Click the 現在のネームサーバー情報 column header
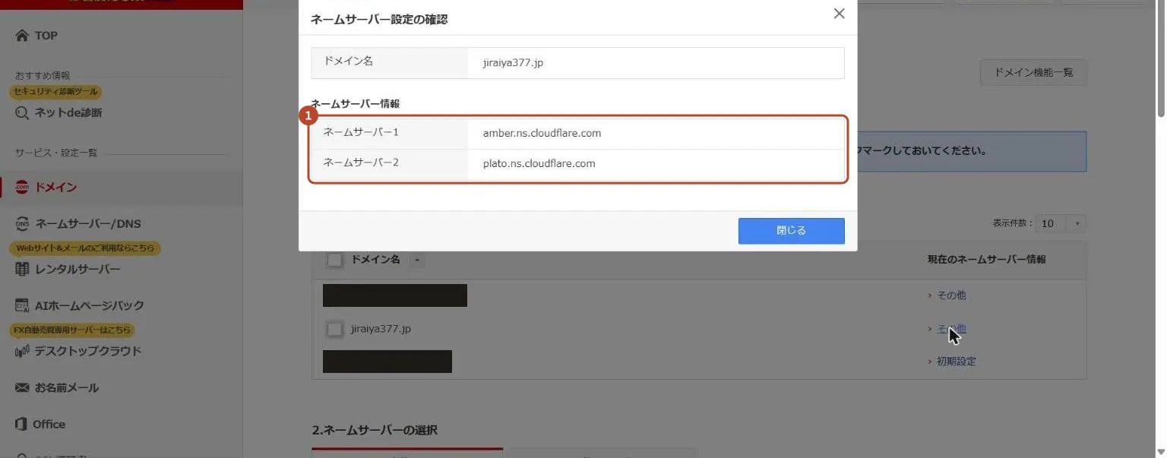This screenshot has width=1167, height=458. click(x=986, y=260)
